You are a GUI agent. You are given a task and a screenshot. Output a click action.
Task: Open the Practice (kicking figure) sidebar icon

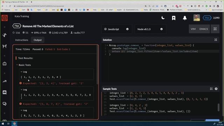click(5, 35)
